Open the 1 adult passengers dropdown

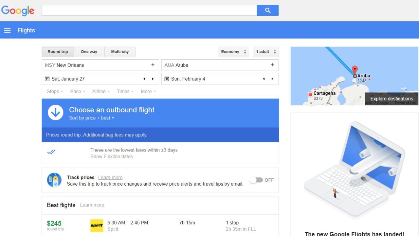[265, 52]
